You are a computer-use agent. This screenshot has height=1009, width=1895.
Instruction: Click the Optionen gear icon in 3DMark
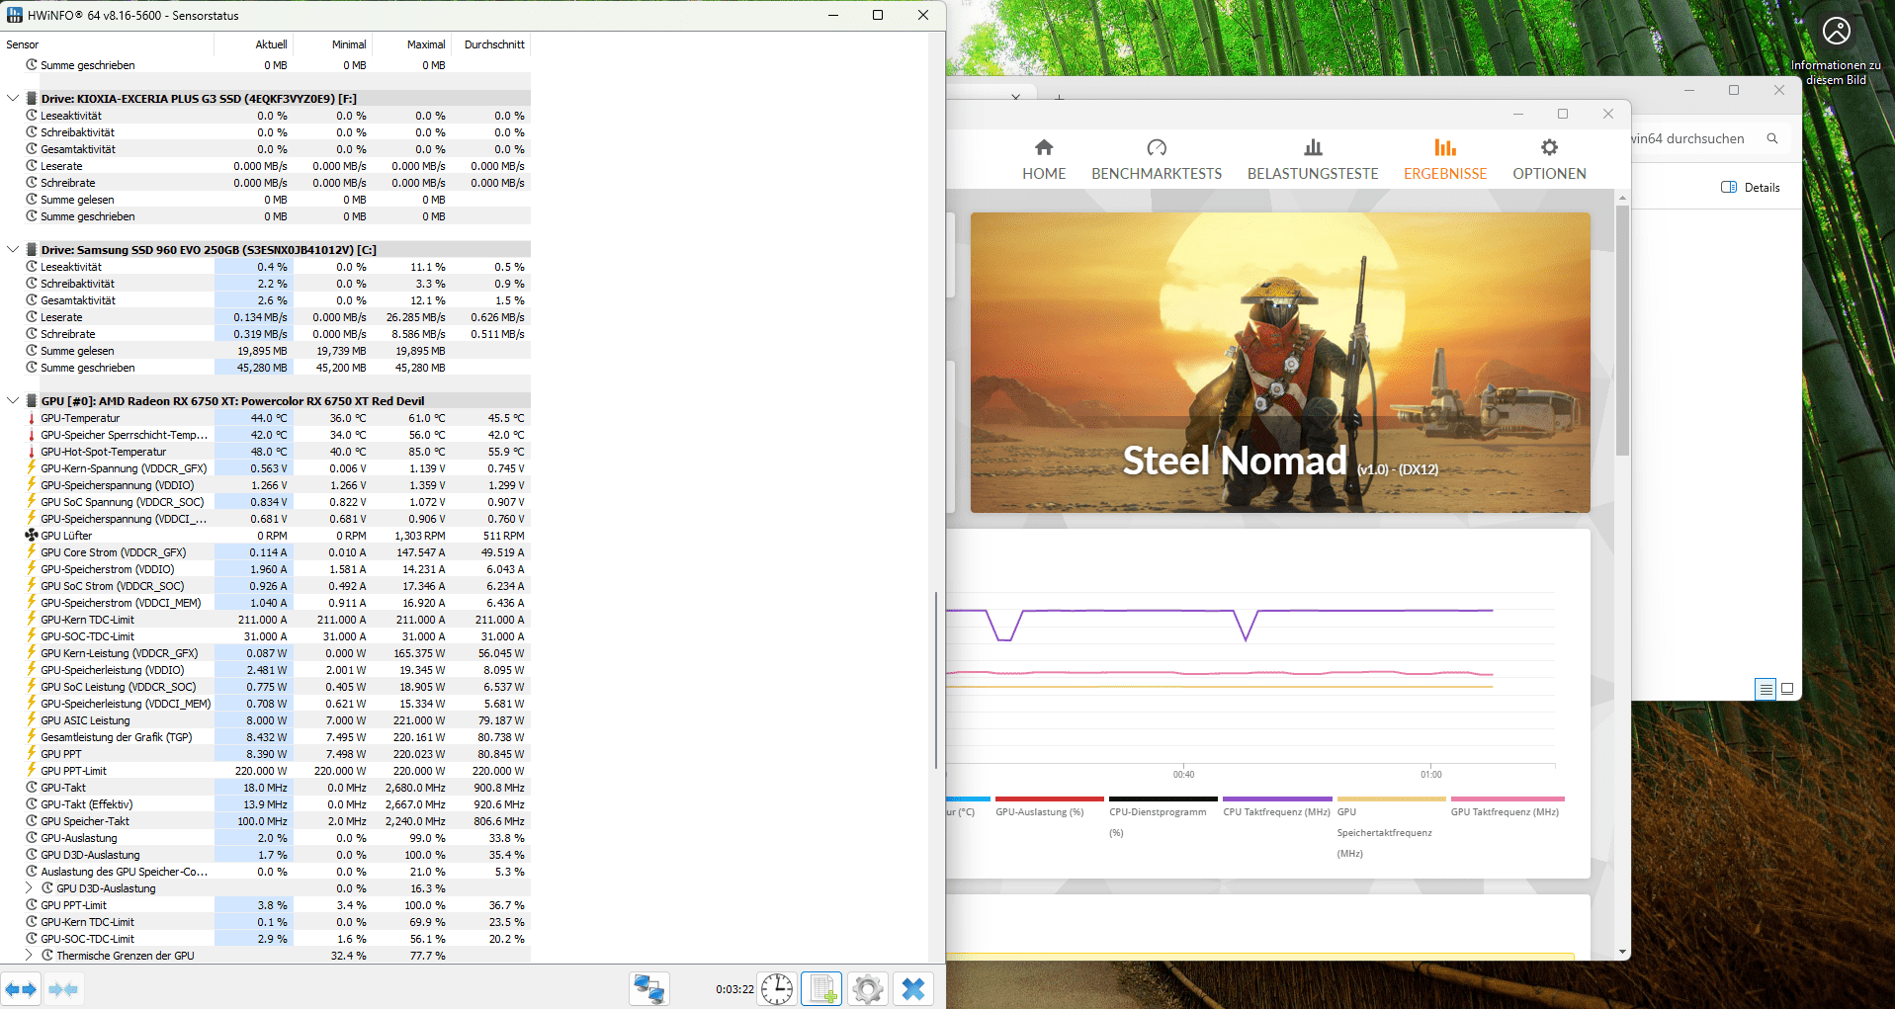click(1549, 148)
